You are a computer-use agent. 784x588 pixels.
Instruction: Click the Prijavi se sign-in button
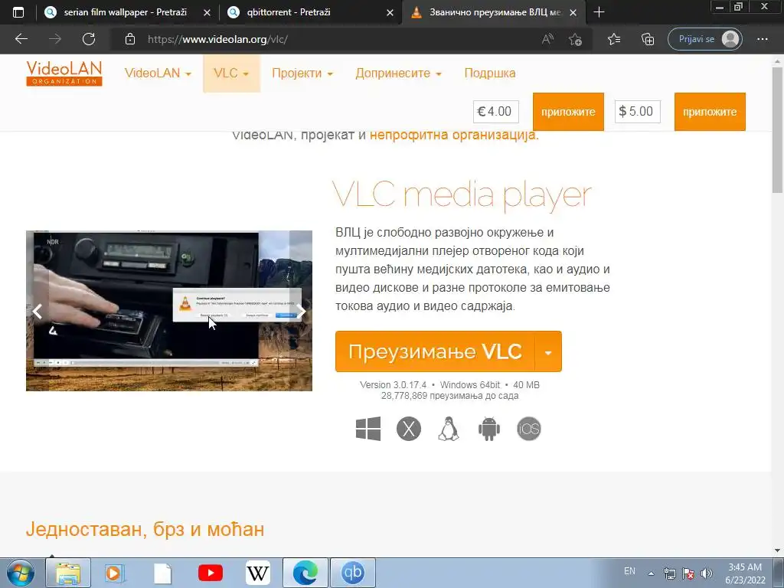click(705, 39)
